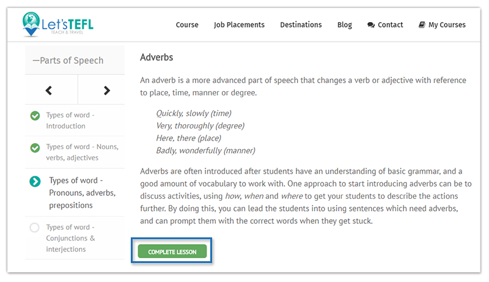
Task: Click green checkmark for Nouns, verbs, adjectives
Action: pos(35,147)
